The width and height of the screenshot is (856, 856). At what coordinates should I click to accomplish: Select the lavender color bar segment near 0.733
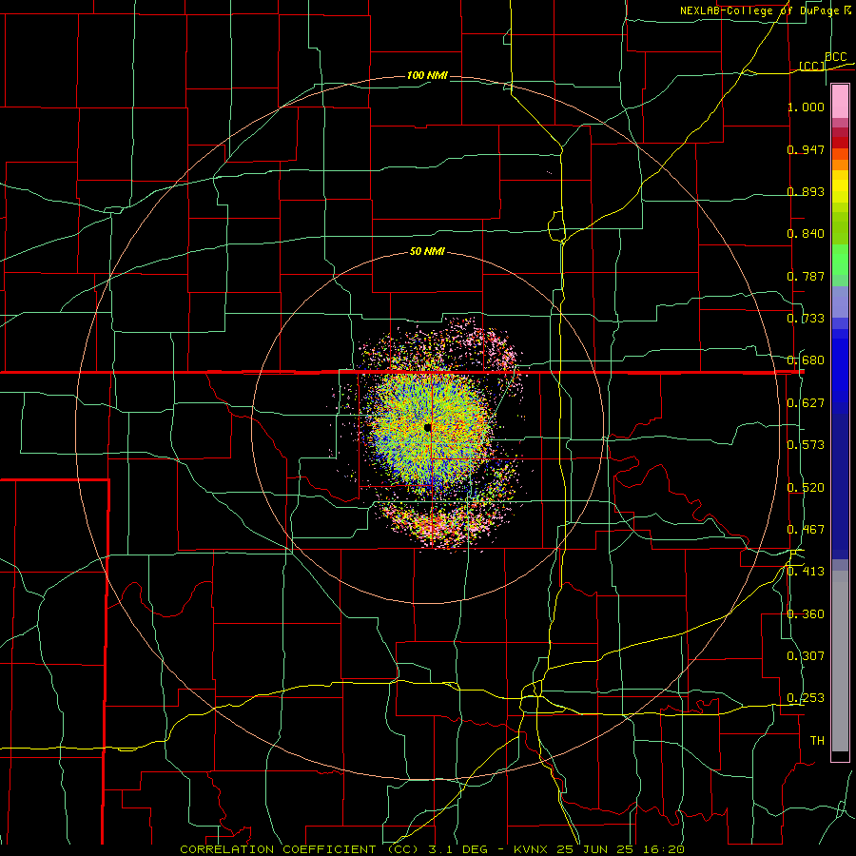[840, 302]
